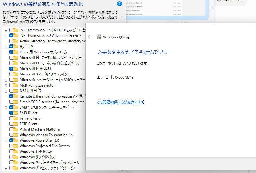Click error code 0x80073712 text
The image size is (256, 173).
(124, 77)
